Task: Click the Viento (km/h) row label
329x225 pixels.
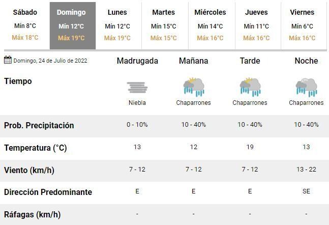Action: coord(29,170)
